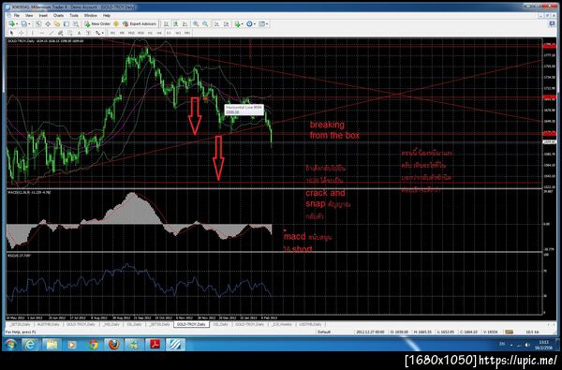Show the Terminal window icon
Viewport: 562px width, 370px height.
point(67,24)
